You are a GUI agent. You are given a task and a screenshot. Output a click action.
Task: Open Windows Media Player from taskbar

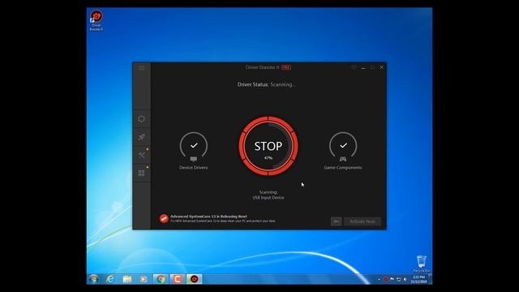click(x=144, y=279)
